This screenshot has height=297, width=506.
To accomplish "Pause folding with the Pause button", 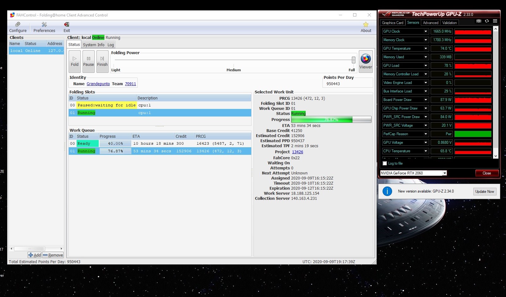I will 89,61.
